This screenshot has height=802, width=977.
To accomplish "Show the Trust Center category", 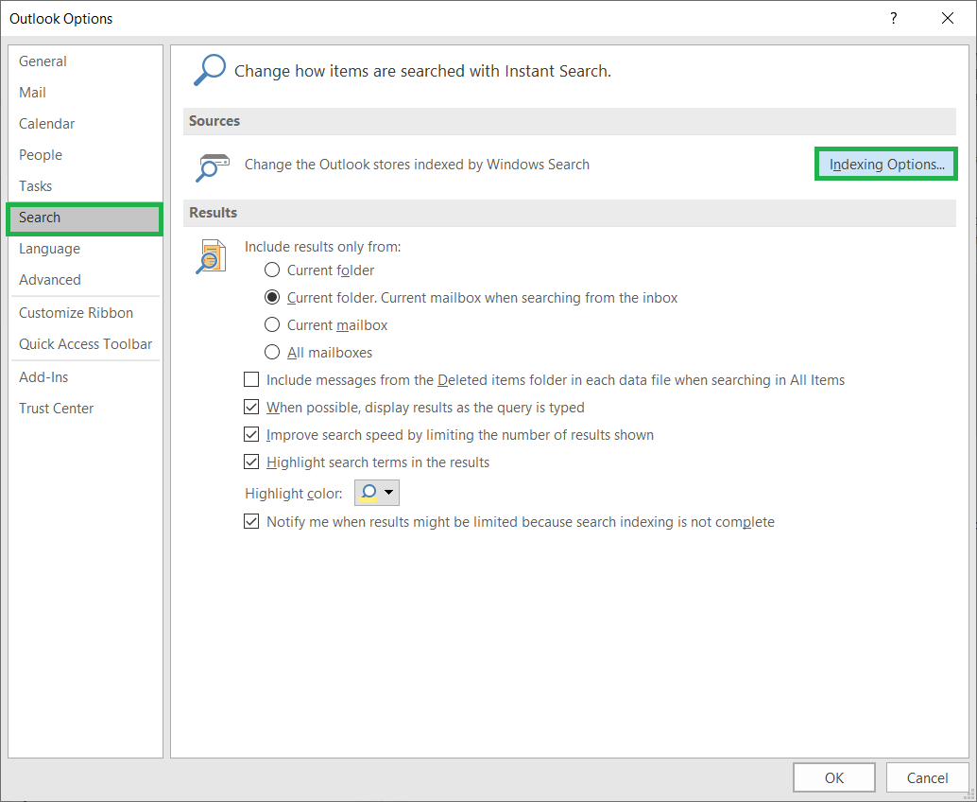I will [x=84, y=409].
